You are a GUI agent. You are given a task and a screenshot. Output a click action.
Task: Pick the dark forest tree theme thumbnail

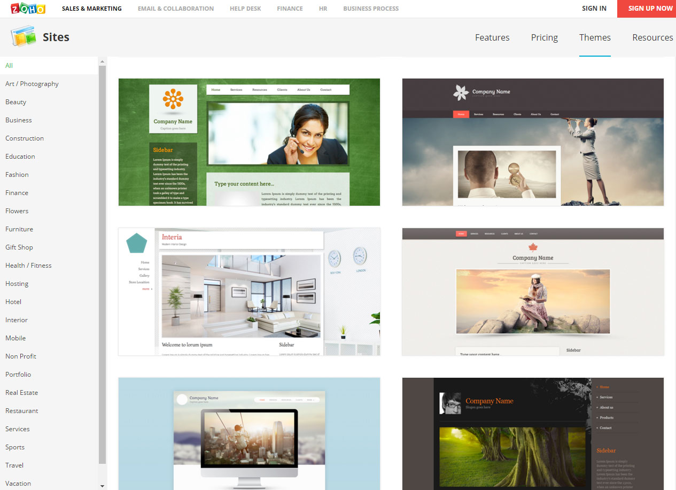(532, 433)
